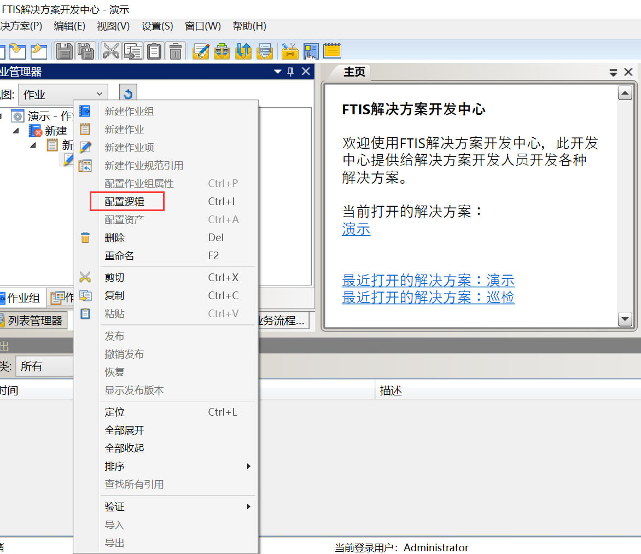641x554 pixels.
Task: Click the clipboard paste icon in the toolbar
Action: click(154, 51)
